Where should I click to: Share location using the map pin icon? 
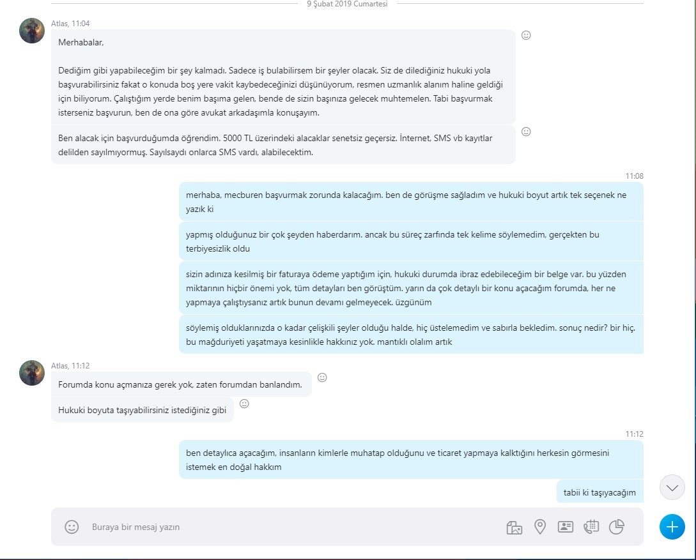click(x=540, y=527)
